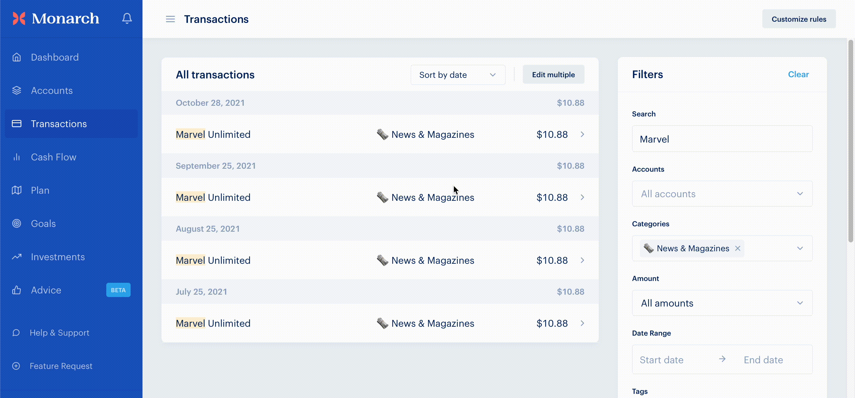Click News & Magazines text in August 25 row

(x=433, y=260)
